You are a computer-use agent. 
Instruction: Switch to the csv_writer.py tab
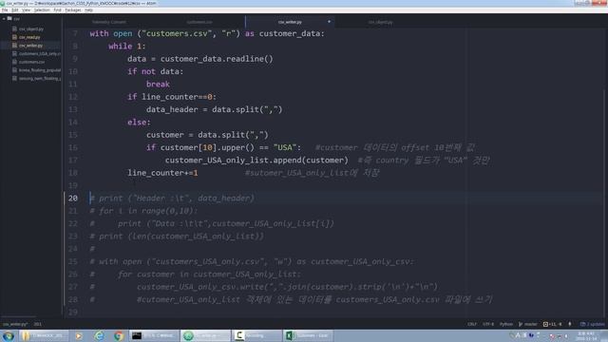(290, 22)
